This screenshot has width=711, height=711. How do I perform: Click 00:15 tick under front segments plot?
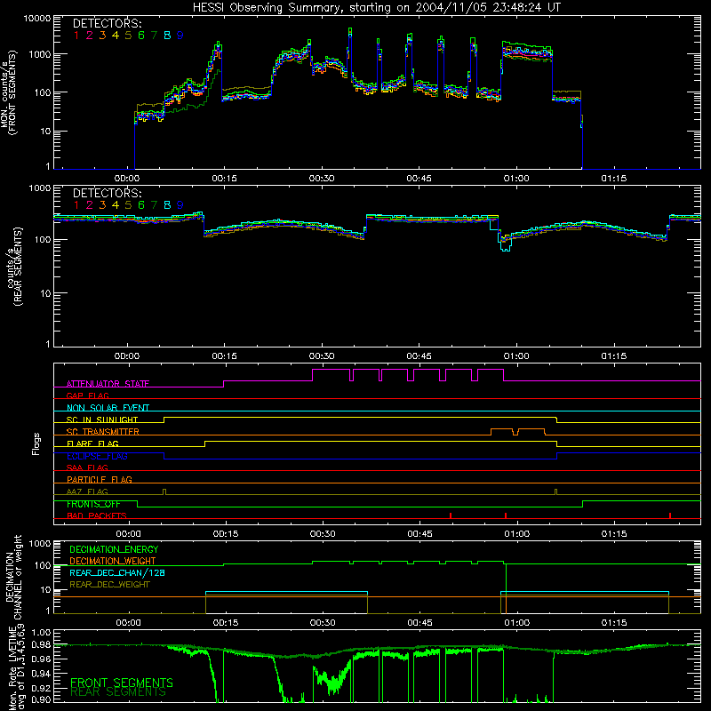click(225, 179)
